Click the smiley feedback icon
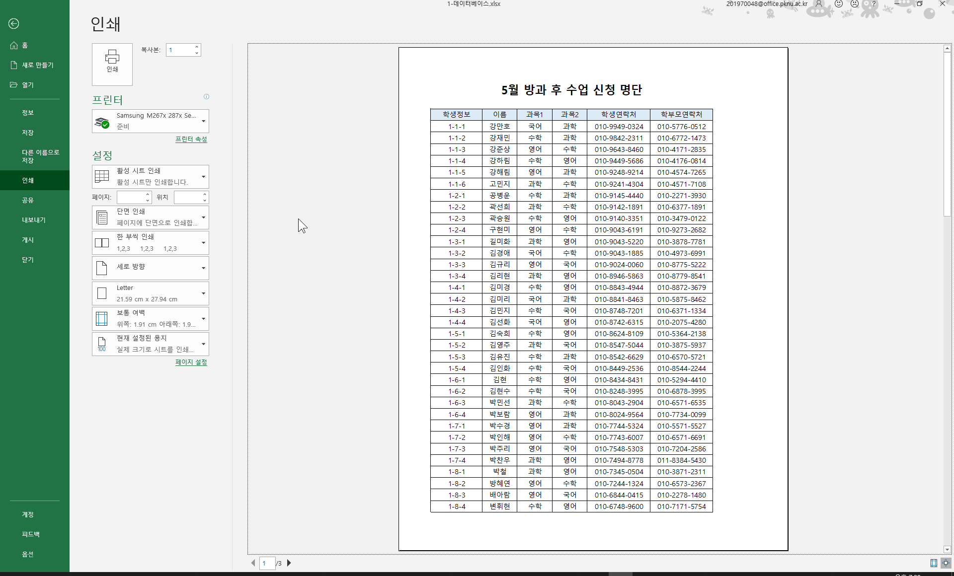This screenshot has height=576, width=954. pyautogui.click(x=839, y=4)
